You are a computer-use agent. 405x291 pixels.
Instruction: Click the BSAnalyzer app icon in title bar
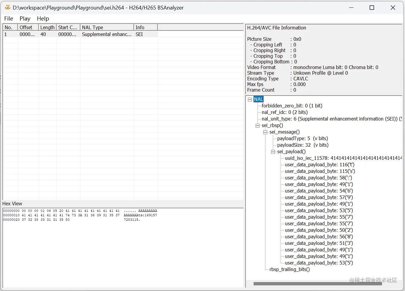coord(7,7)
